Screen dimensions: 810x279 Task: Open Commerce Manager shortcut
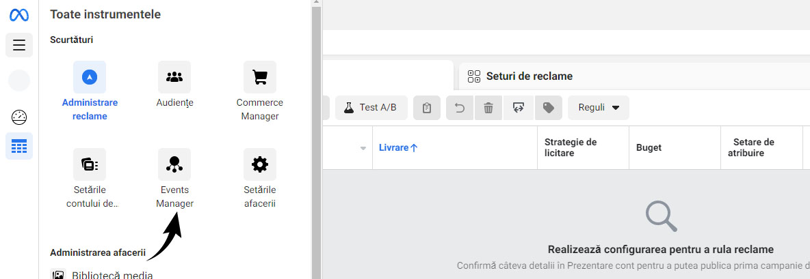click(x=260, y=91)
